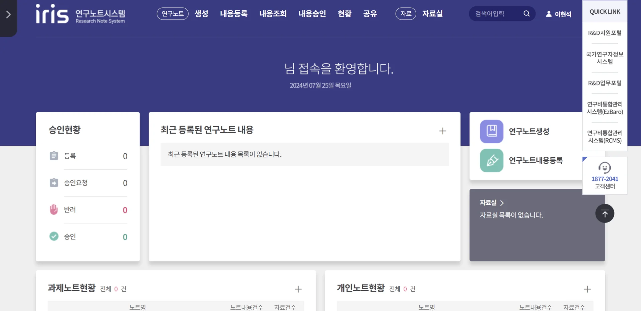The image size is (641, 311).
Task: Click the scroll-to-top arrow button
Action: (605, 213)
